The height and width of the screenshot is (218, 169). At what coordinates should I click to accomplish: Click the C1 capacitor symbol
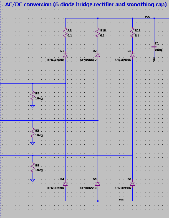click(154, 47)
